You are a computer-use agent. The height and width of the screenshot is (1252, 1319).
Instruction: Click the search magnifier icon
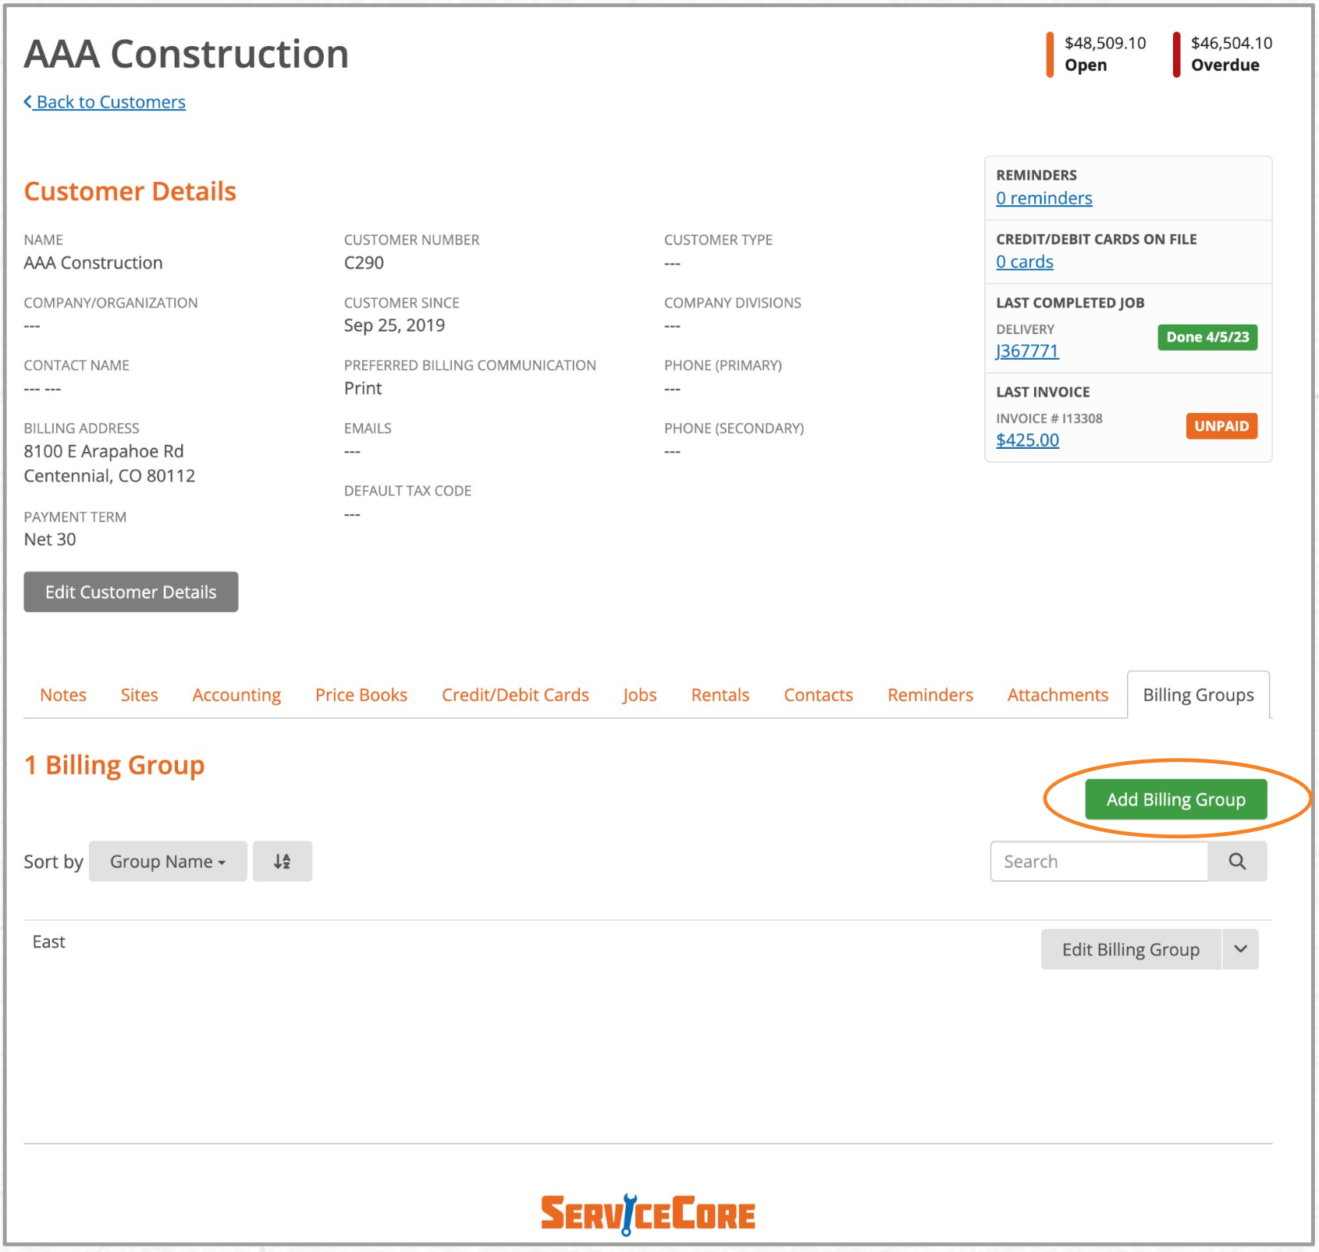1238,861
